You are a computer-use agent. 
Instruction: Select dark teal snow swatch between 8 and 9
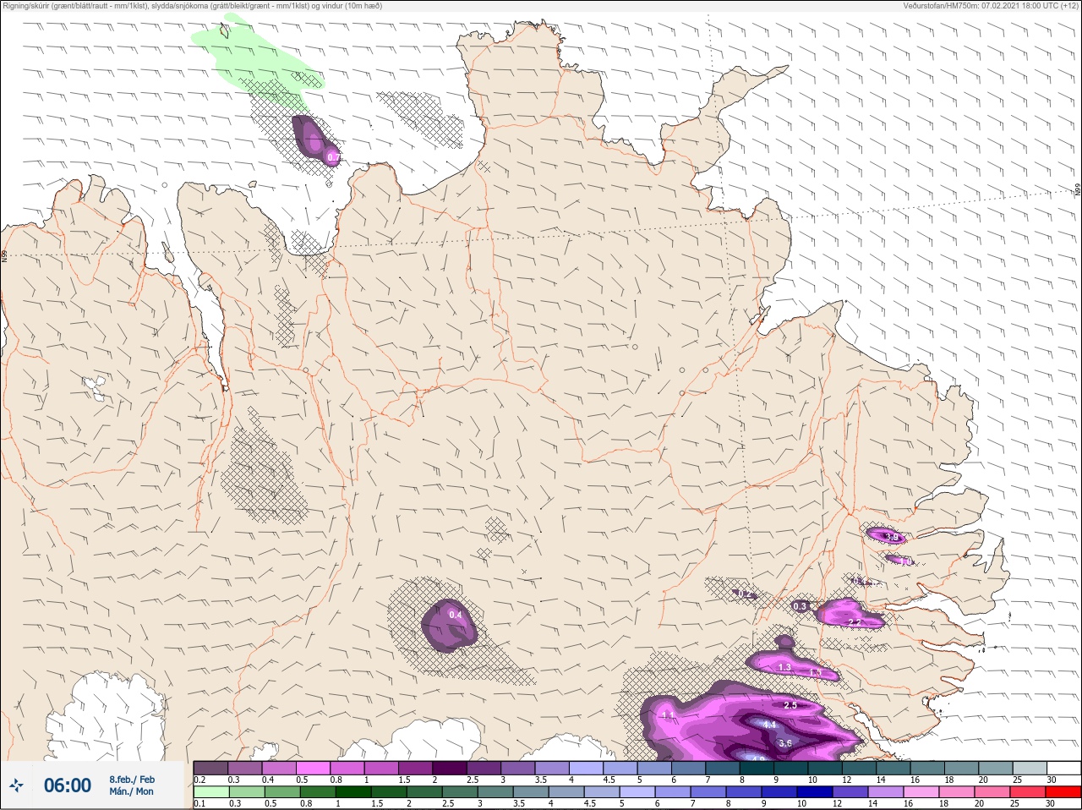[757, 768]
